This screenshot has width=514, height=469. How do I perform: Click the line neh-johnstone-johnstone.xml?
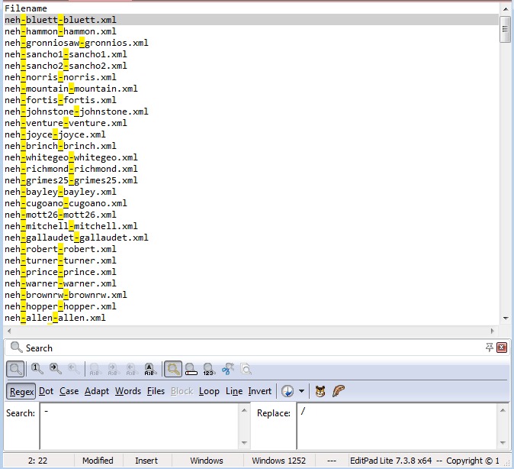point(76,112)
